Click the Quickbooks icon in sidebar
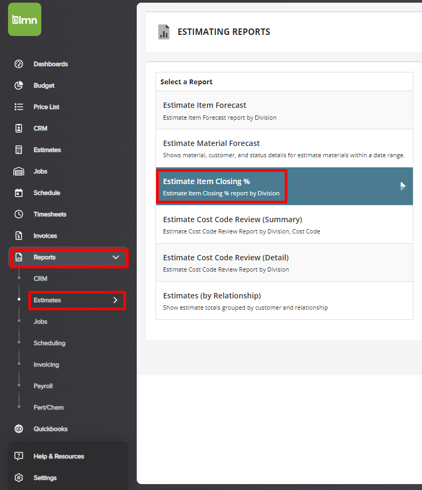 click(x=19, y=429)
